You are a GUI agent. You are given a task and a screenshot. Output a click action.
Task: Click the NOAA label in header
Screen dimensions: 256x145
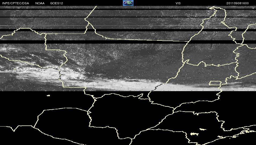[40, 3]
